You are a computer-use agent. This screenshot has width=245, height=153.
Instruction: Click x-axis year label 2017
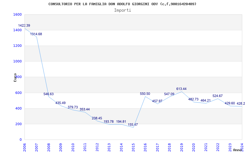[157, 147]
